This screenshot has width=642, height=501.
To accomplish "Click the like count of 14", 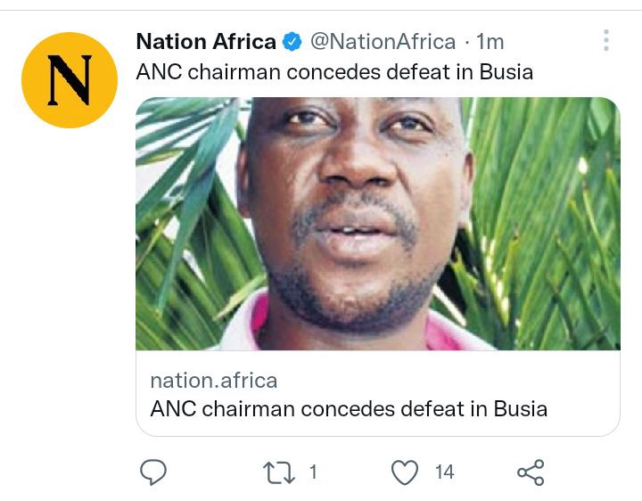I will pyautogui.click(x=444, y=472).
